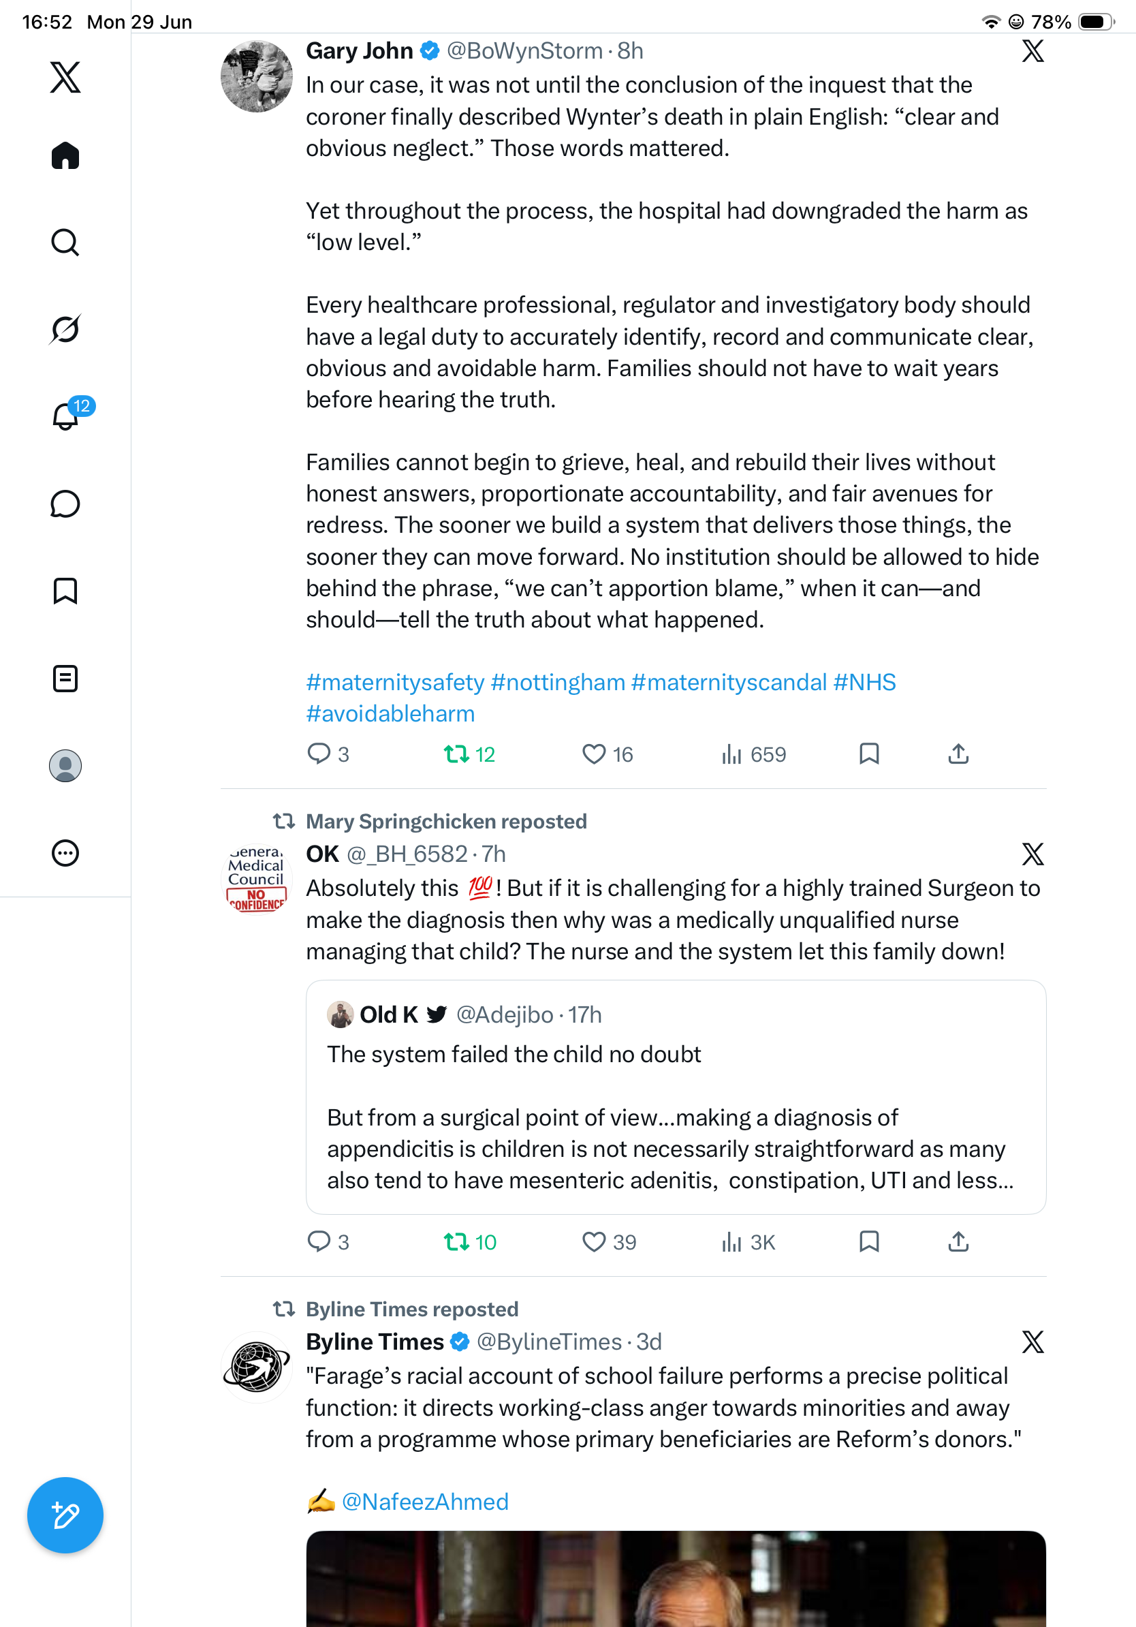Open the Grok menu on the OK post
This screenshot has width=1136, height=1627.
coord(1032,854)
